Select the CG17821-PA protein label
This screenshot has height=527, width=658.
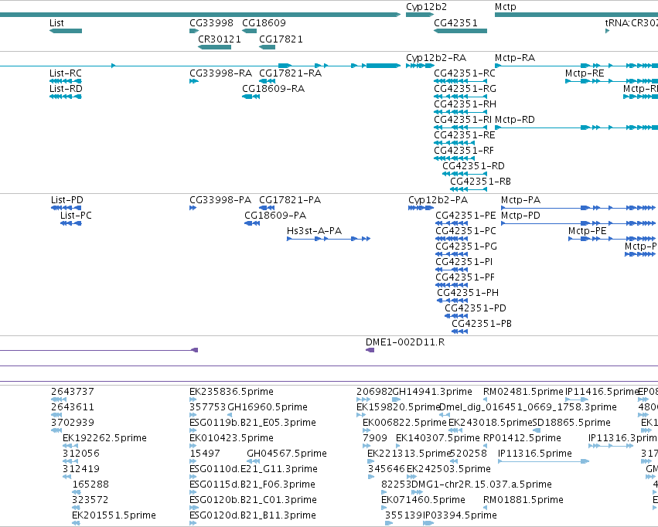290,200
